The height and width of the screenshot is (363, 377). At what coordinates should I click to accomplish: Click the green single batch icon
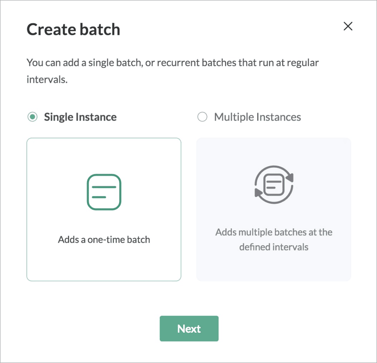(104, 192)
